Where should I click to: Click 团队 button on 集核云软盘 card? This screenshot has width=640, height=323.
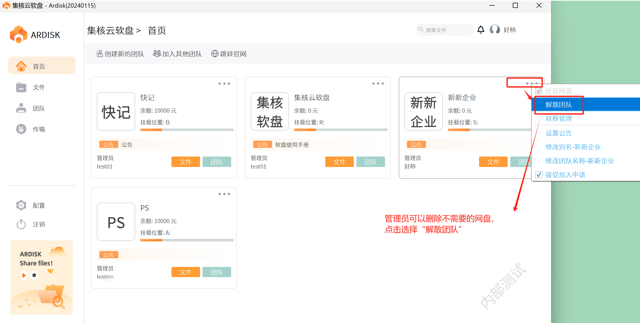(370, 162)
